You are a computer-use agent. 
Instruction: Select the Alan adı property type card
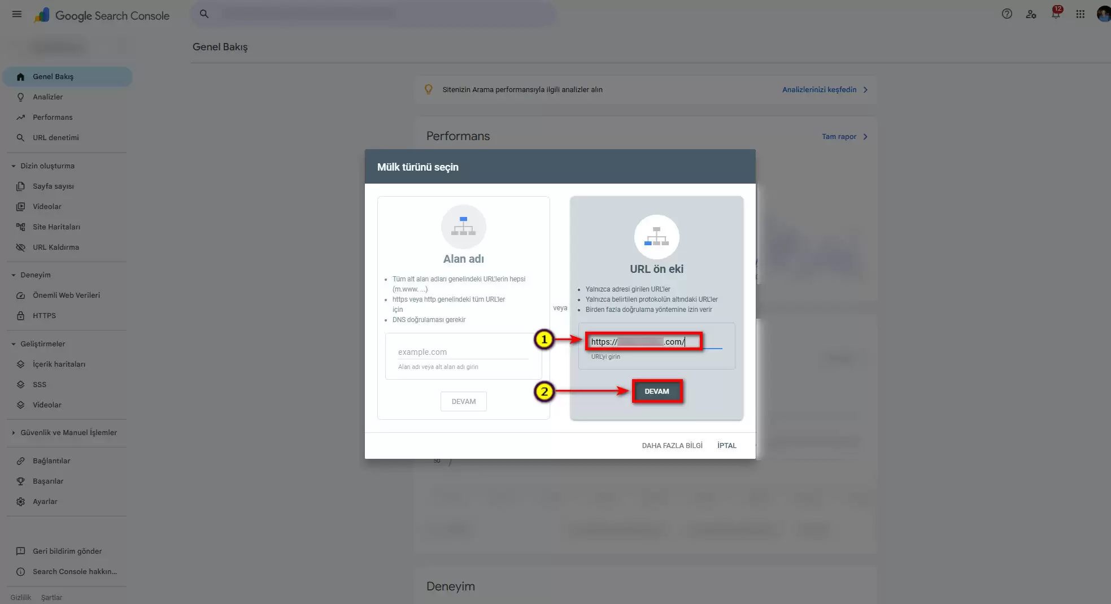464,308
